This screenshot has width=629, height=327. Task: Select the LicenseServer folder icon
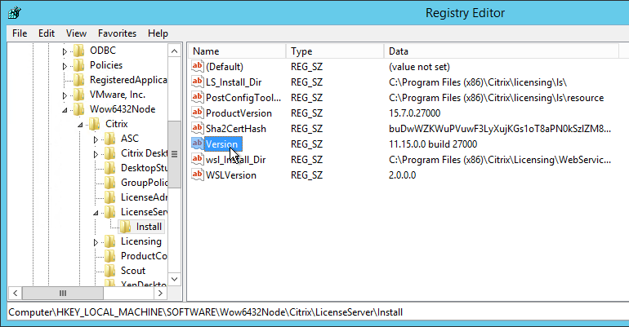[x=110, y=212]
